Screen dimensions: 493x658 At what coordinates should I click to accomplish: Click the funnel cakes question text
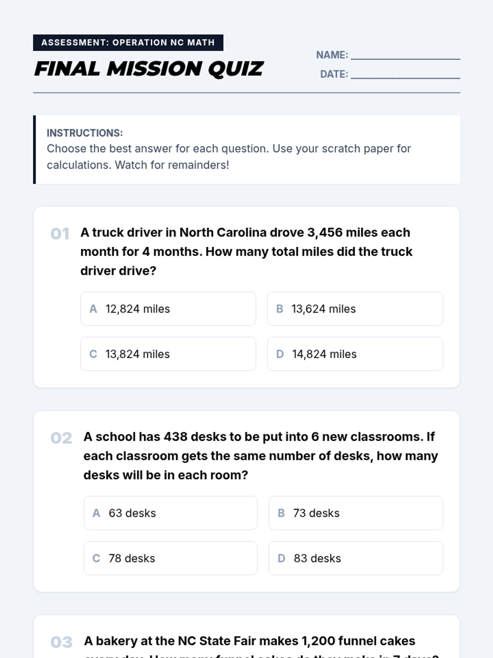[249, 642]
